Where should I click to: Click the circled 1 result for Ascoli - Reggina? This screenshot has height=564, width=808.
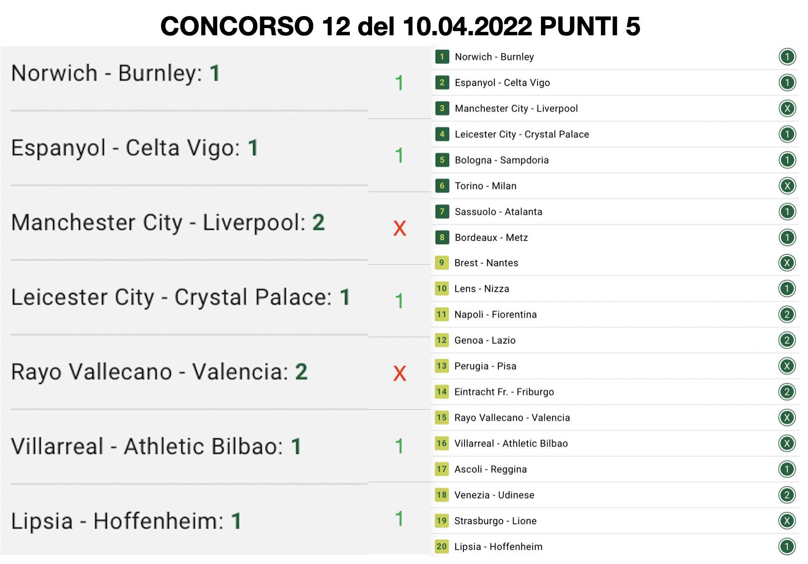[787, 469]
